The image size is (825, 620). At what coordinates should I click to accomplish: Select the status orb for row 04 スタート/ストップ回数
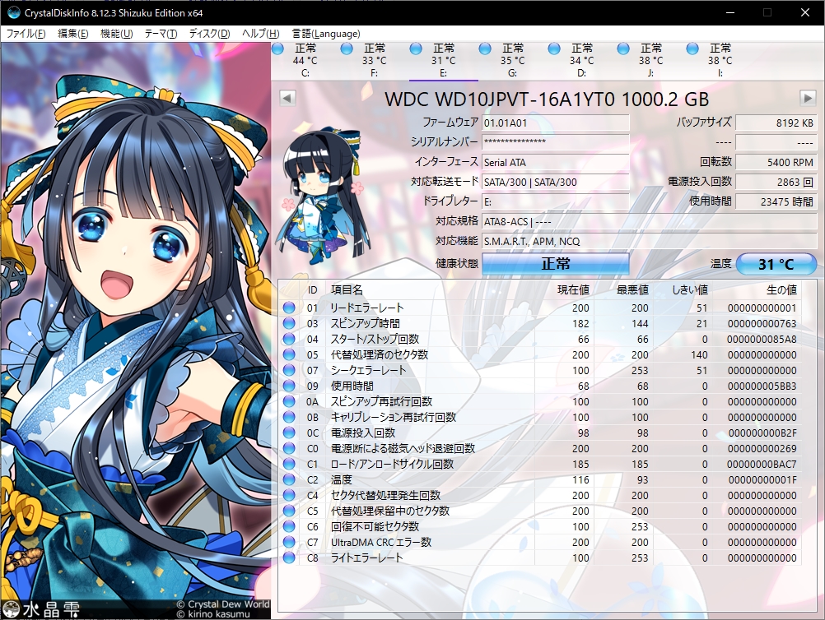click(x=289, y=339)
